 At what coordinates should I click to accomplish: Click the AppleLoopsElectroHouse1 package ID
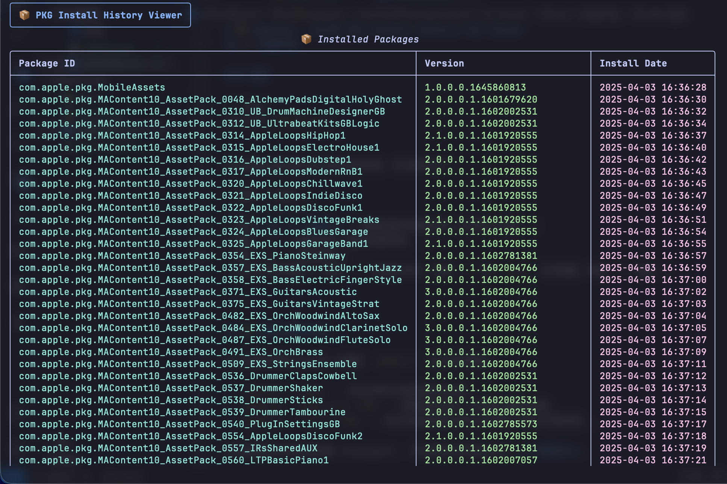pyautogui.click(x=199, y=147)
